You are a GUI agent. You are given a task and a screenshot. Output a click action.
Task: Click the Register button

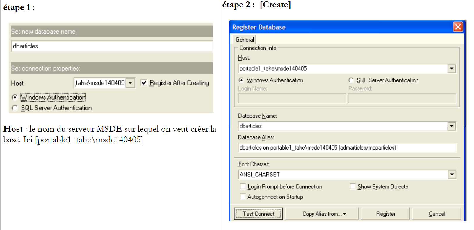click(385, 214)
